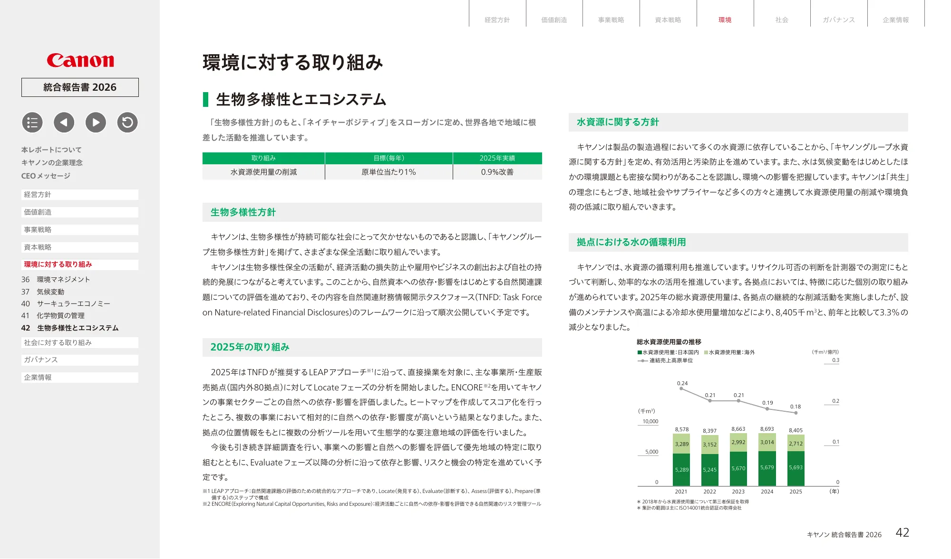Open the 企業情報 top tab

[x=896, y=19]
